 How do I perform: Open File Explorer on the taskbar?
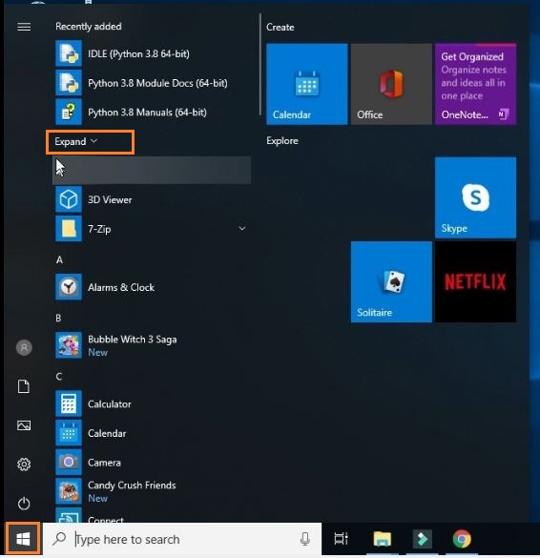(382, 539)
